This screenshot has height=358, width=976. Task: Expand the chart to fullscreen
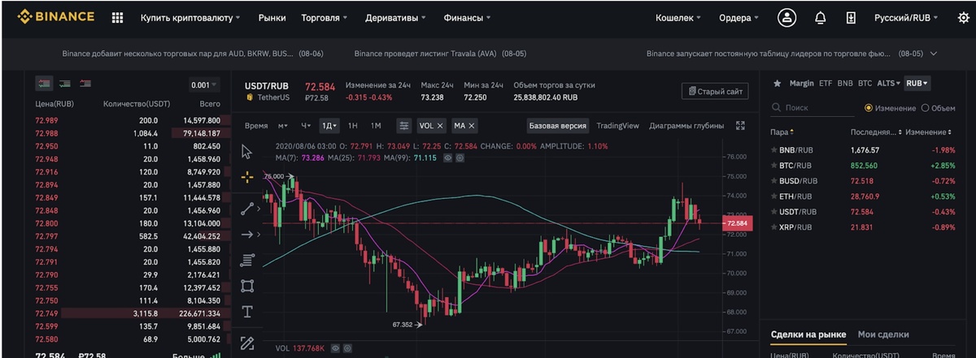pos(740,126)
